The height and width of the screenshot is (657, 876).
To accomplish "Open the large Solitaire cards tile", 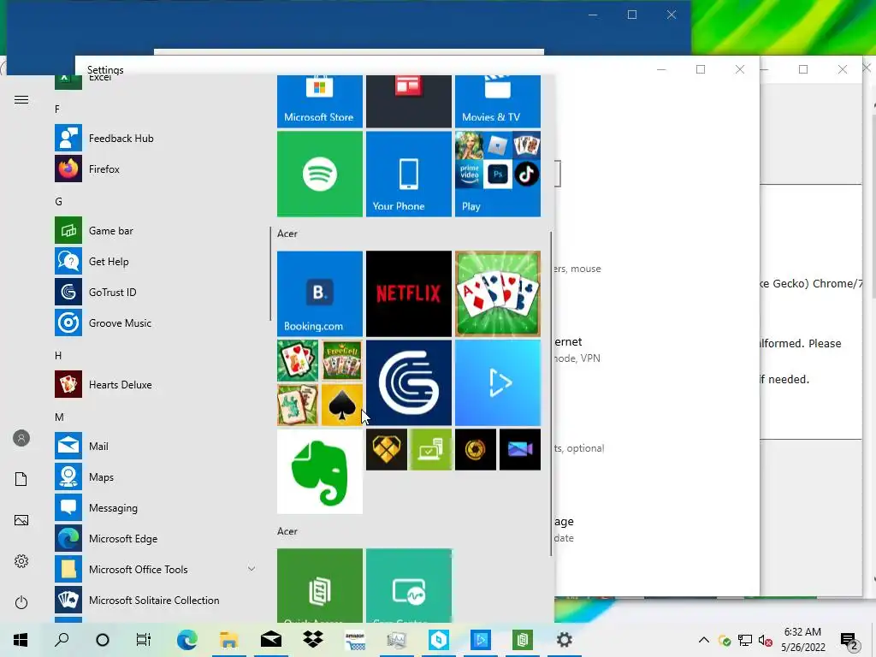I will point(497,293).
